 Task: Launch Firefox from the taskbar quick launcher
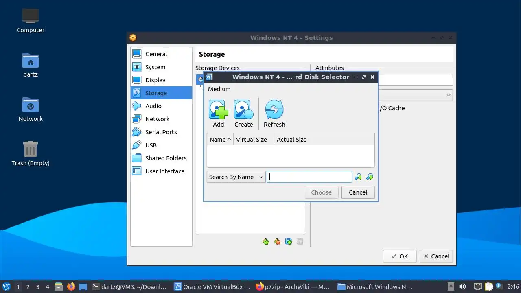71,286
